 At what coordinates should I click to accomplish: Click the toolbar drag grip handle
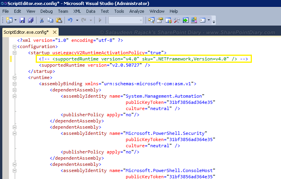click(3, 20)
